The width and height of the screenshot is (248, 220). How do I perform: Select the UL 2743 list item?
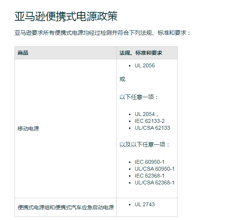click(x=145, y=204)
